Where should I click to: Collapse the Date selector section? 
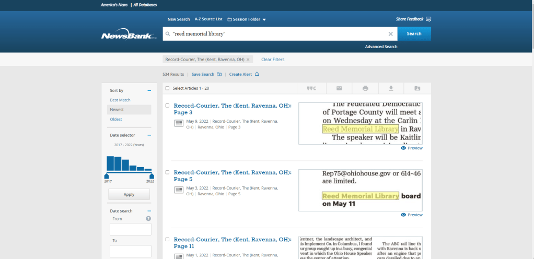click(149, 135)
